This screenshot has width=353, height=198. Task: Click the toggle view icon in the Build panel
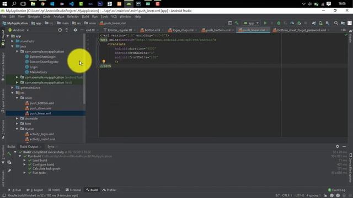(x=9, y=162)
